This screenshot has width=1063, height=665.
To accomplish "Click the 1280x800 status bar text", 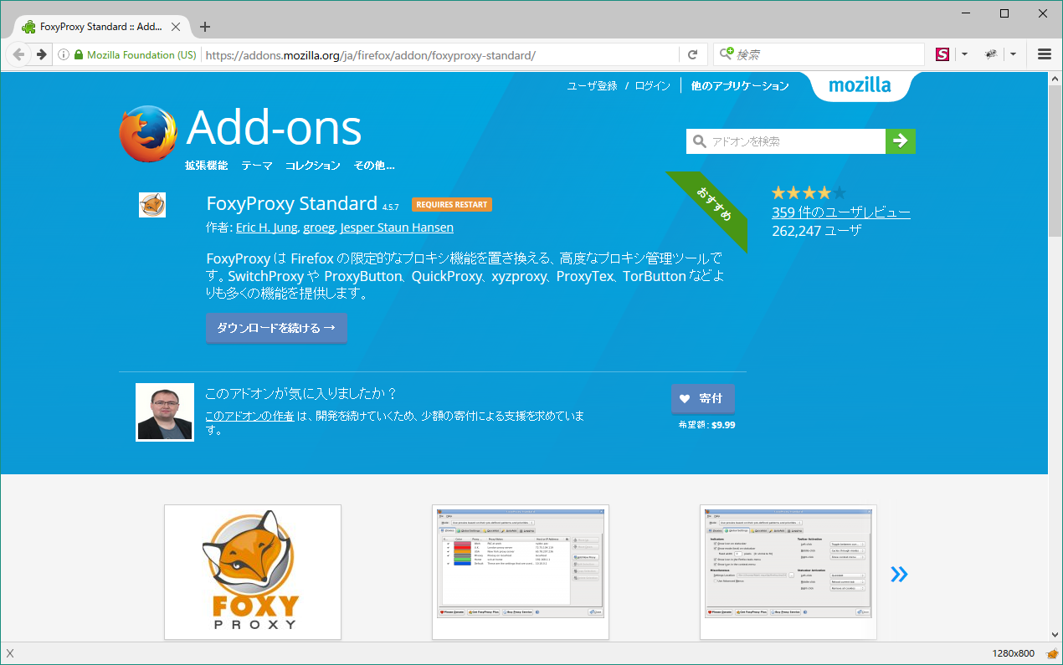I will pos(1013,653).
